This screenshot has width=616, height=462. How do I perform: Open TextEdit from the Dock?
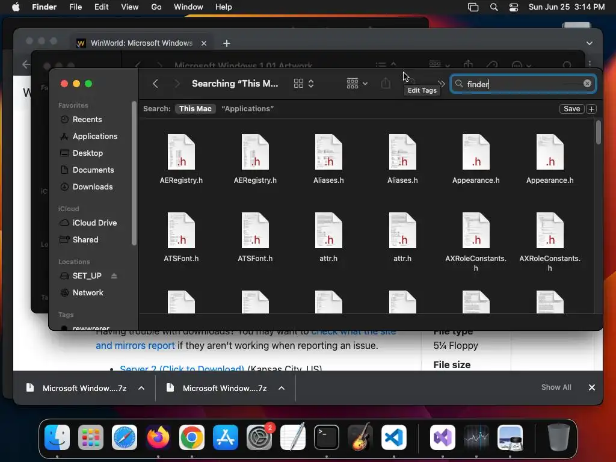293,437
